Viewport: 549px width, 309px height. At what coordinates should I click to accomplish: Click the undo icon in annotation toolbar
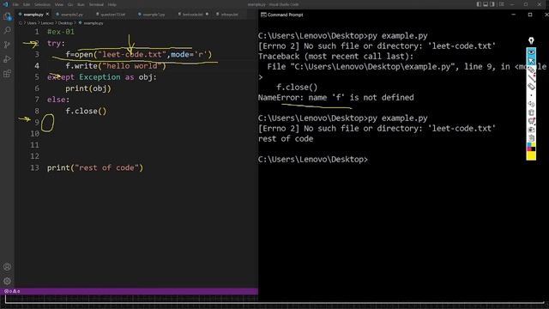[531, 104]
